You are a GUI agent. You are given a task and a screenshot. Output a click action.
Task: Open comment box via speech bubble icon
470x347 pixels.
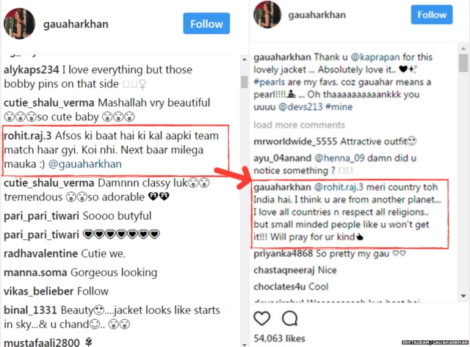point(290,318)
